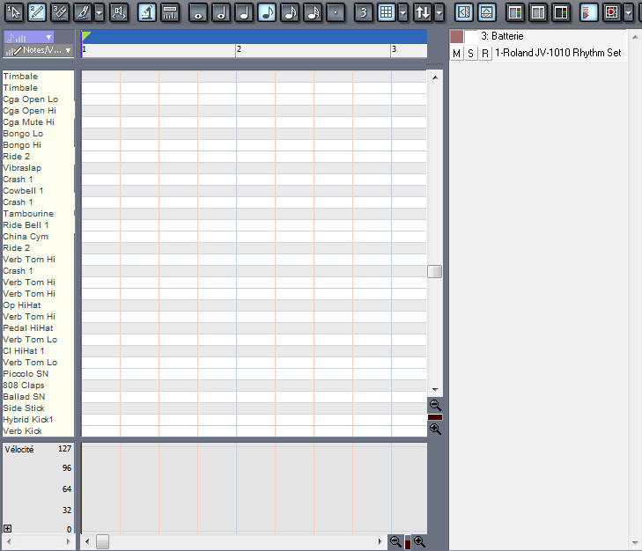
Task: Click the white box beside track color
Action: coord(471,36)
